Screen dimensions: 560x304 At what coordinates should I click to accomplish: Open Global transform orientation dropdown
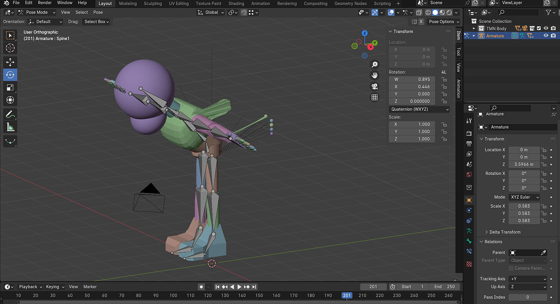[210, 12]
